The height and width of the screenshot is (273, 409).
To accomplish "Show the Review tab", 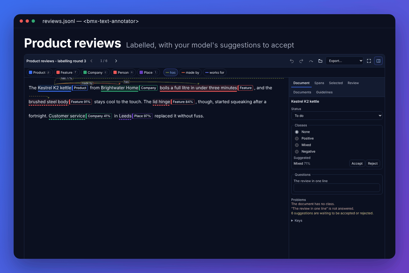I will (353, 83).
